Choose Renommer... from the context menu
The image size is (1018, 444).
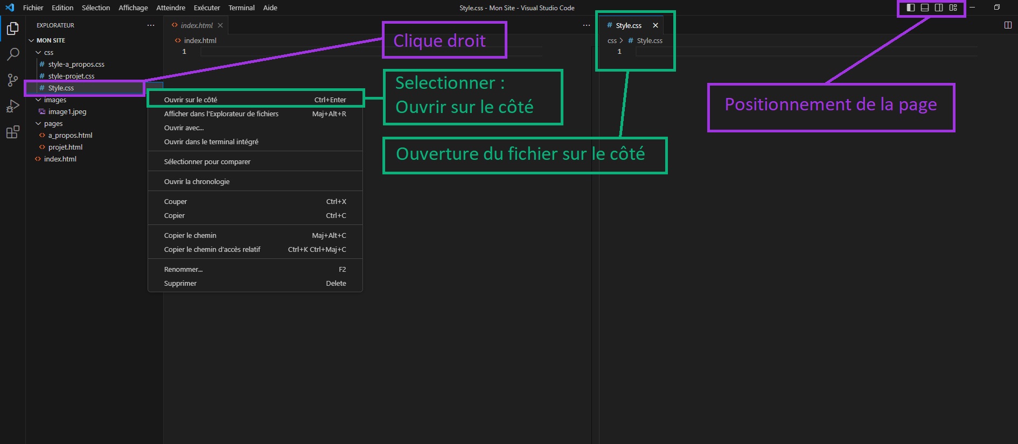point(183,269)
